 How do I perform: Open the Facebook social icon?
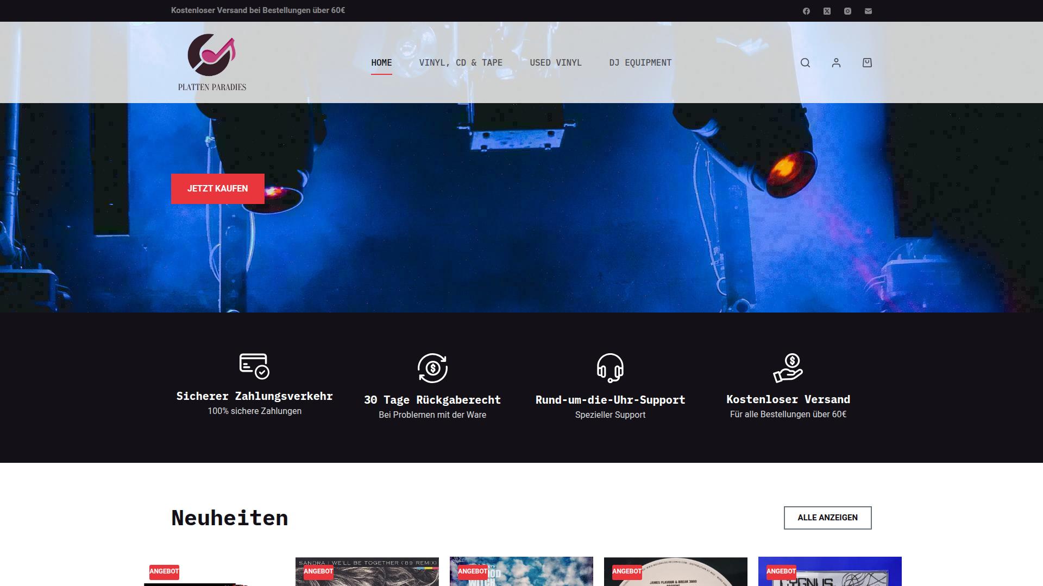coord(806,11)
